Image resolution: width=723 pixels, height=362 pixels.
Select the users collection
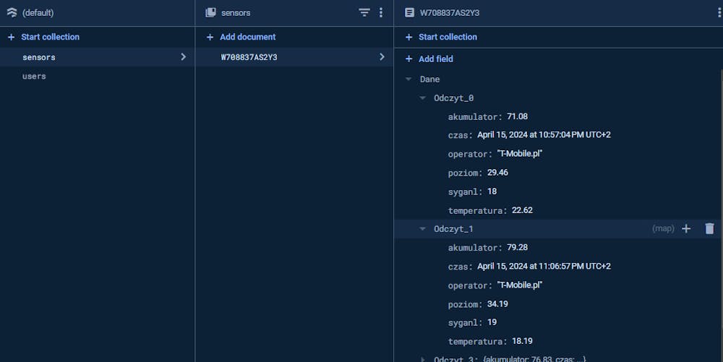point(98,76)
